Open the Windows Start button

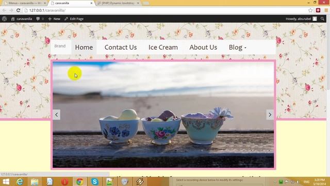coord(6,181)
